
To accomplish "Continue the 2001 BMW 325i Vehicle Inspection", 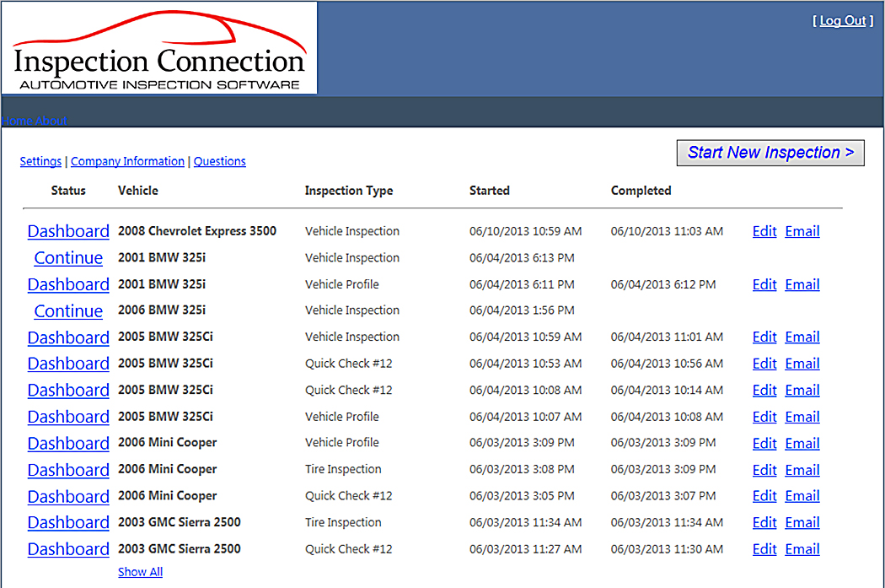I will point(68,258).
